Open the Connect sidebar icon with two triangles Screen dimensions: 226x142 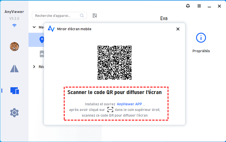tap(14, 69)
